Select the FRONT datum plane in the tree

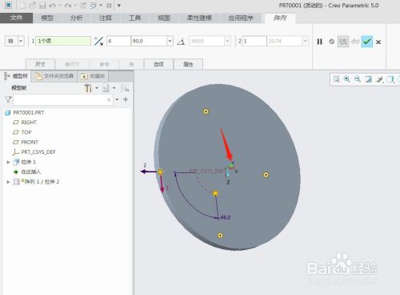[x=30, y=142]
